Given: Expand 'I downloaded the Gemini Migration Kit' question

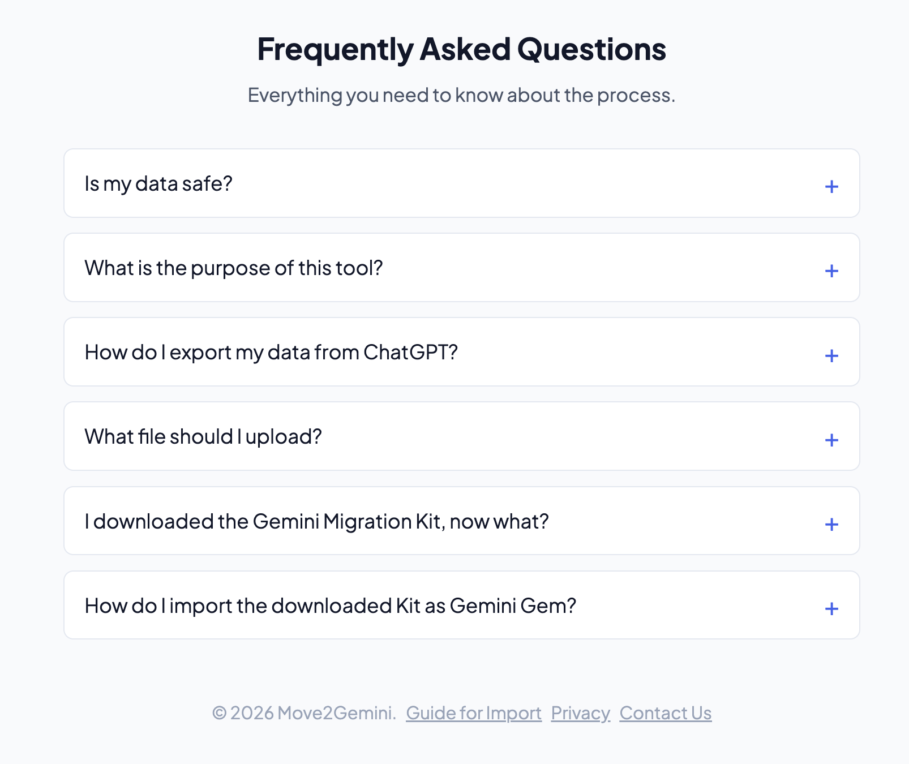Looking at the screenshot, I should click(x=316, y=521).
